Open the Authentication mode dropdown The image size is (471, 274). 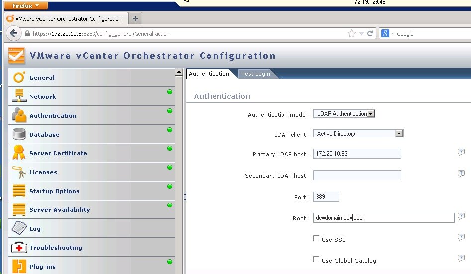pyautogui.click(x=344, y=114)
